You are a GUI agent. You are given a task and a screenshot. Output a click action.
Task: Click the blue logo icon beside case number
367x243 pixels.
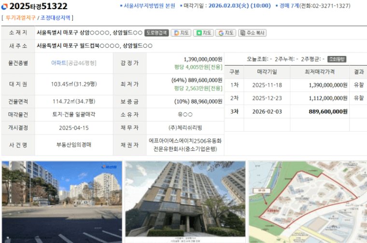pos(4,7)
